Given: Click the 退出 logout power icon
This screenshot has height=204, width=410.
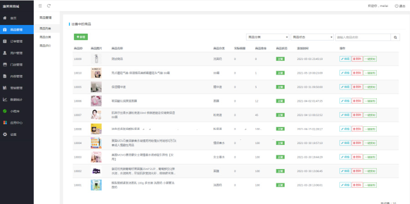Looking at the screenshot, I should (x=400, y=6).
